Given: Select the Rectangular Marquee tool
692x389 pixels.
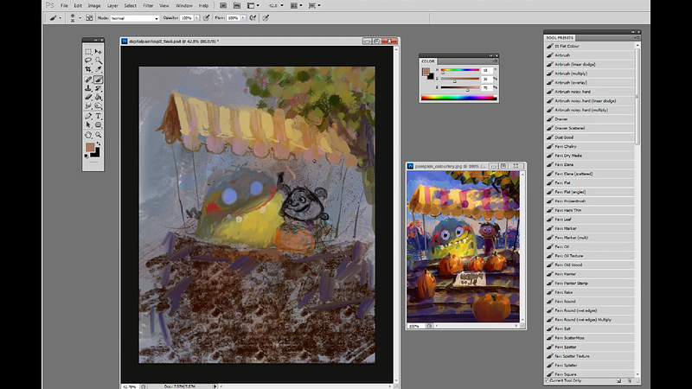Looking at the screenshot, I should click(88, 52).
